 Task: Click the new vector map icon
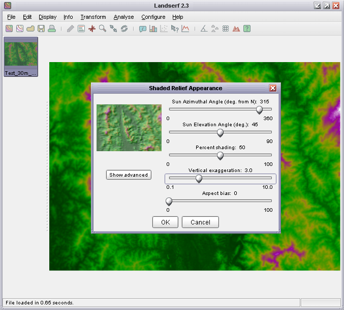(20, 29)
